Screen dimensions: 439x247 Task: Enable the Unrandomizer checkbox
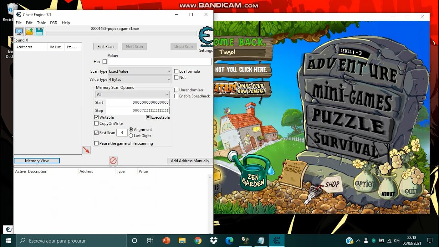[x=176, y=90]
